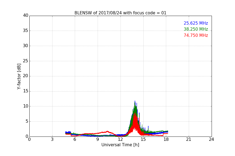The height and width of the screenshot is (156, 235).
Task: Click the x-axis tick label '24'
Action: coord(211,139)
